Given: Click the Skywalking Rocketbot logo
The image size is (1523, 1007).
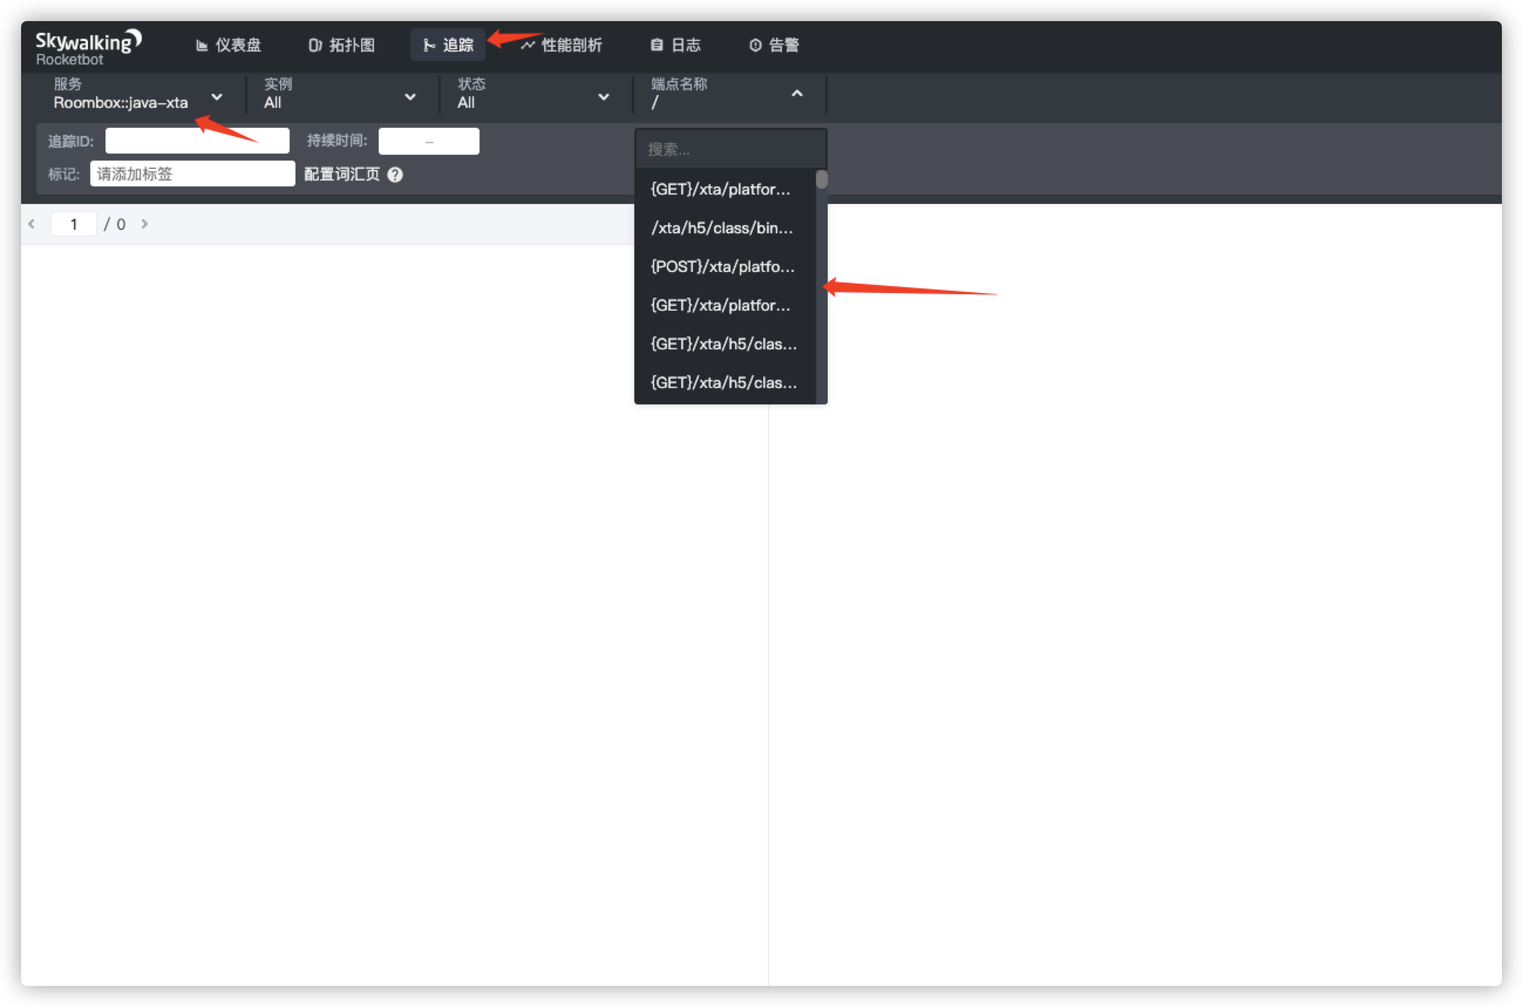Looking at the screenshot, I should tap(87, 47).
